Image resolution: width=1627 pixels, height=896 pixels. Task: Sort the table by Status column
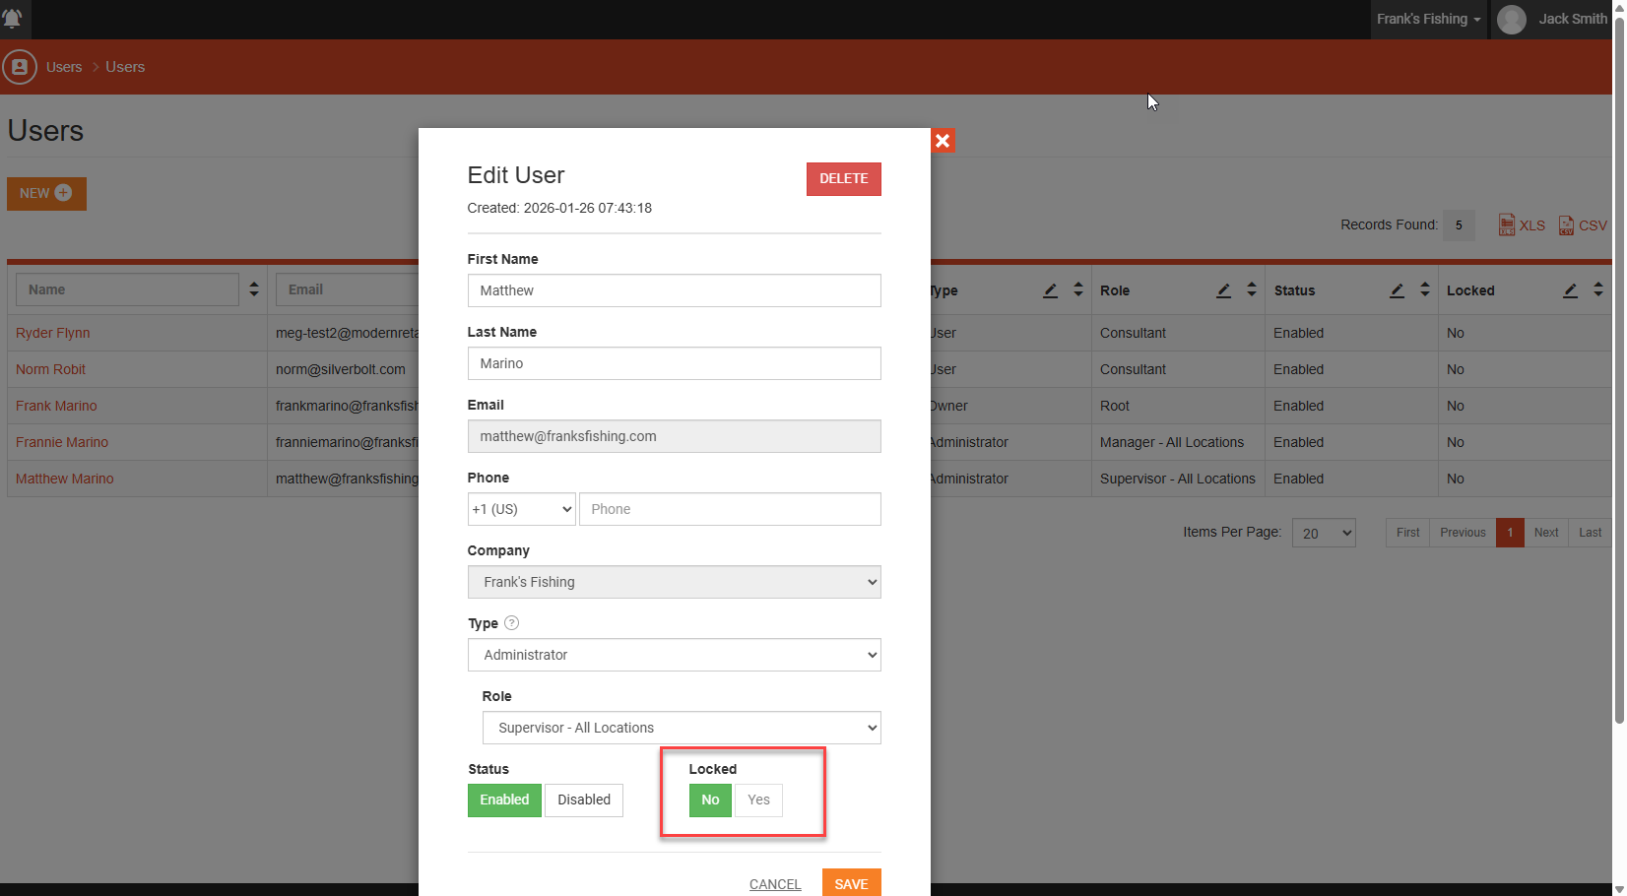[1425, 289]
